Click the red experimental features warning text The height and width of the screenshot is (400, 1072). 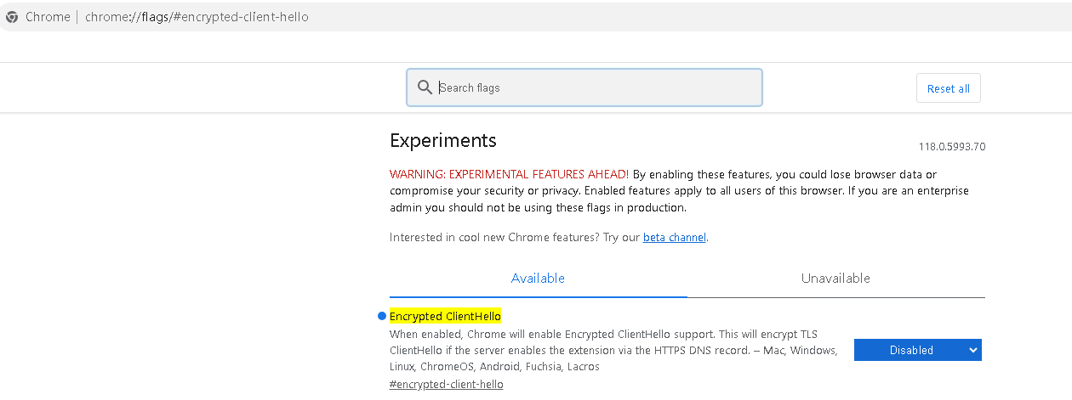(509, 174)
